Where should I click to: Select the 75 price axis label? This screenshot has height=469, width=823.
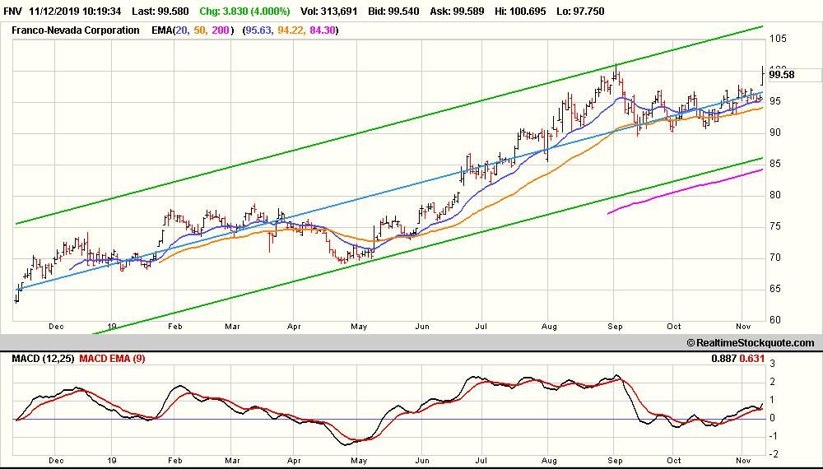click(x=774, y=226)
